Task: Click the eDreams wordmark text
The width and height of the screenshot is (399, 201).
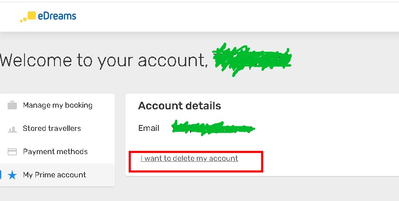Action: click(57, 16)
